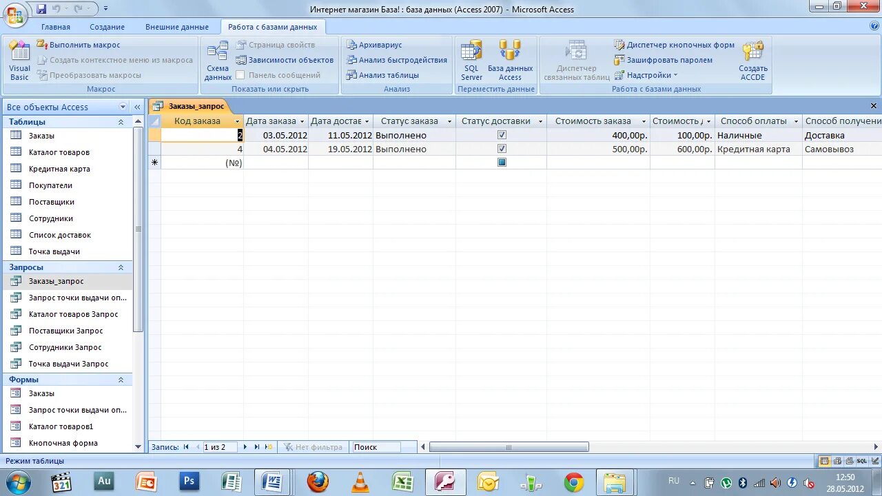Select cell 19.05.2012 delivery date
This screenshot has width=882, height=496.
point(340,149)
